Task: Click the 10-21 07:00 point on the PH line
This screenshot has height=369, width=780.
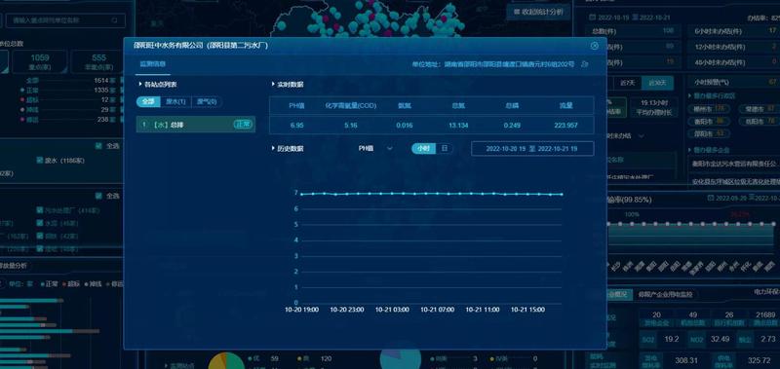Action: pos(437,194)
